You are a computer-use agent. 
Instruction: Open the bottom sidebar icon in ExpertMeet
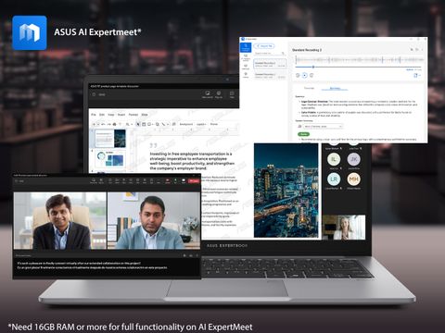point(246,75)
